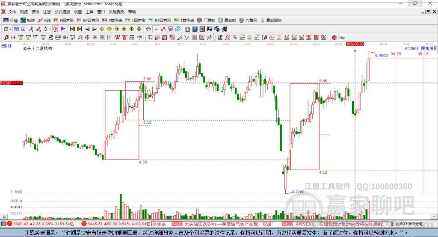438x237 pixels.
Task: Open the 文件 menu
Action: pyautogui.click(x=12, y=12)
